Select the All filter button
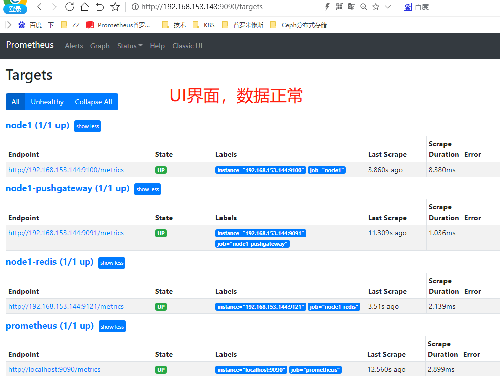 pyautogui.click(x=15, y=102)
